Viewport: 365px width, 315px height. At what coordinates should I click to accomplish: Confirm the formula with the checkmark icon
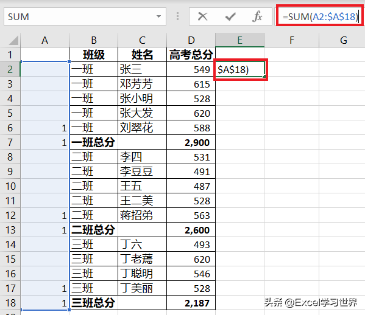click(230, 16)
